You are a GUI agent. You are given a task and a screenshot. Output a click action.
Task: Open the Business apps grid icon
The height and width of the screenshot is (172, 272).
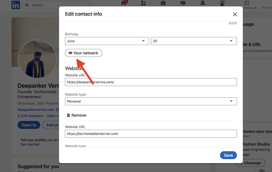pyautogui.click(x=246, y=3)
